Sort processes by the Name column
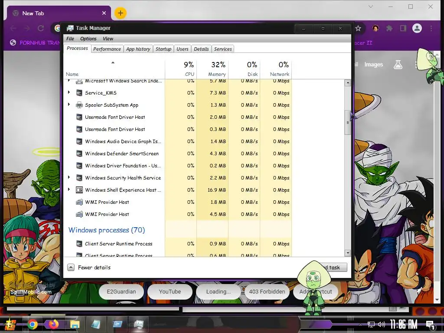This screenshot has height=333, width=444. click(x=114, y=69)
